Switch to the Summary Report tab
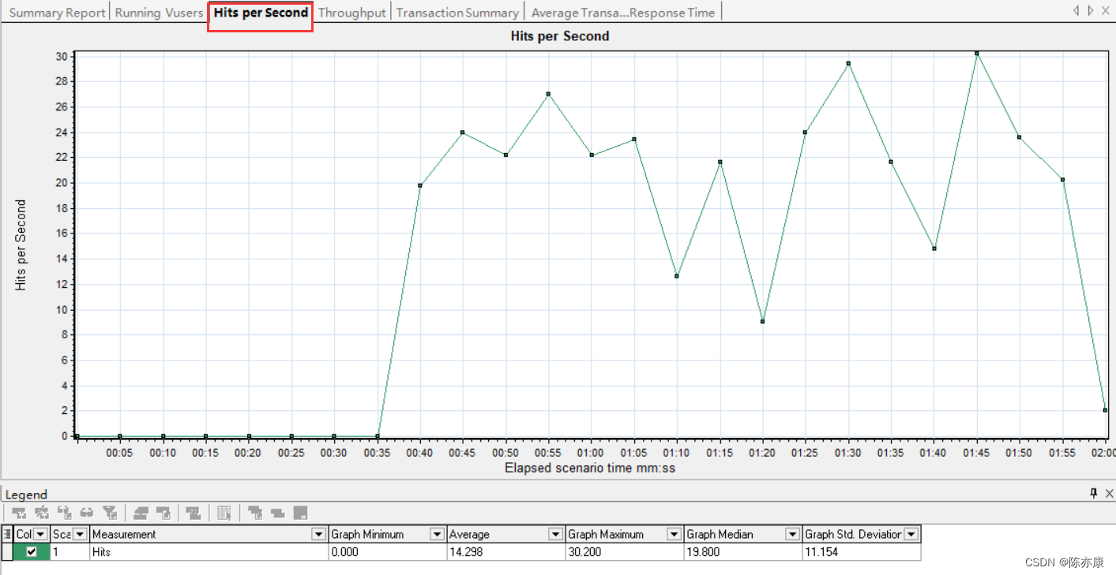The height and width of the screenshot is (575, 1116). (57, 13)
